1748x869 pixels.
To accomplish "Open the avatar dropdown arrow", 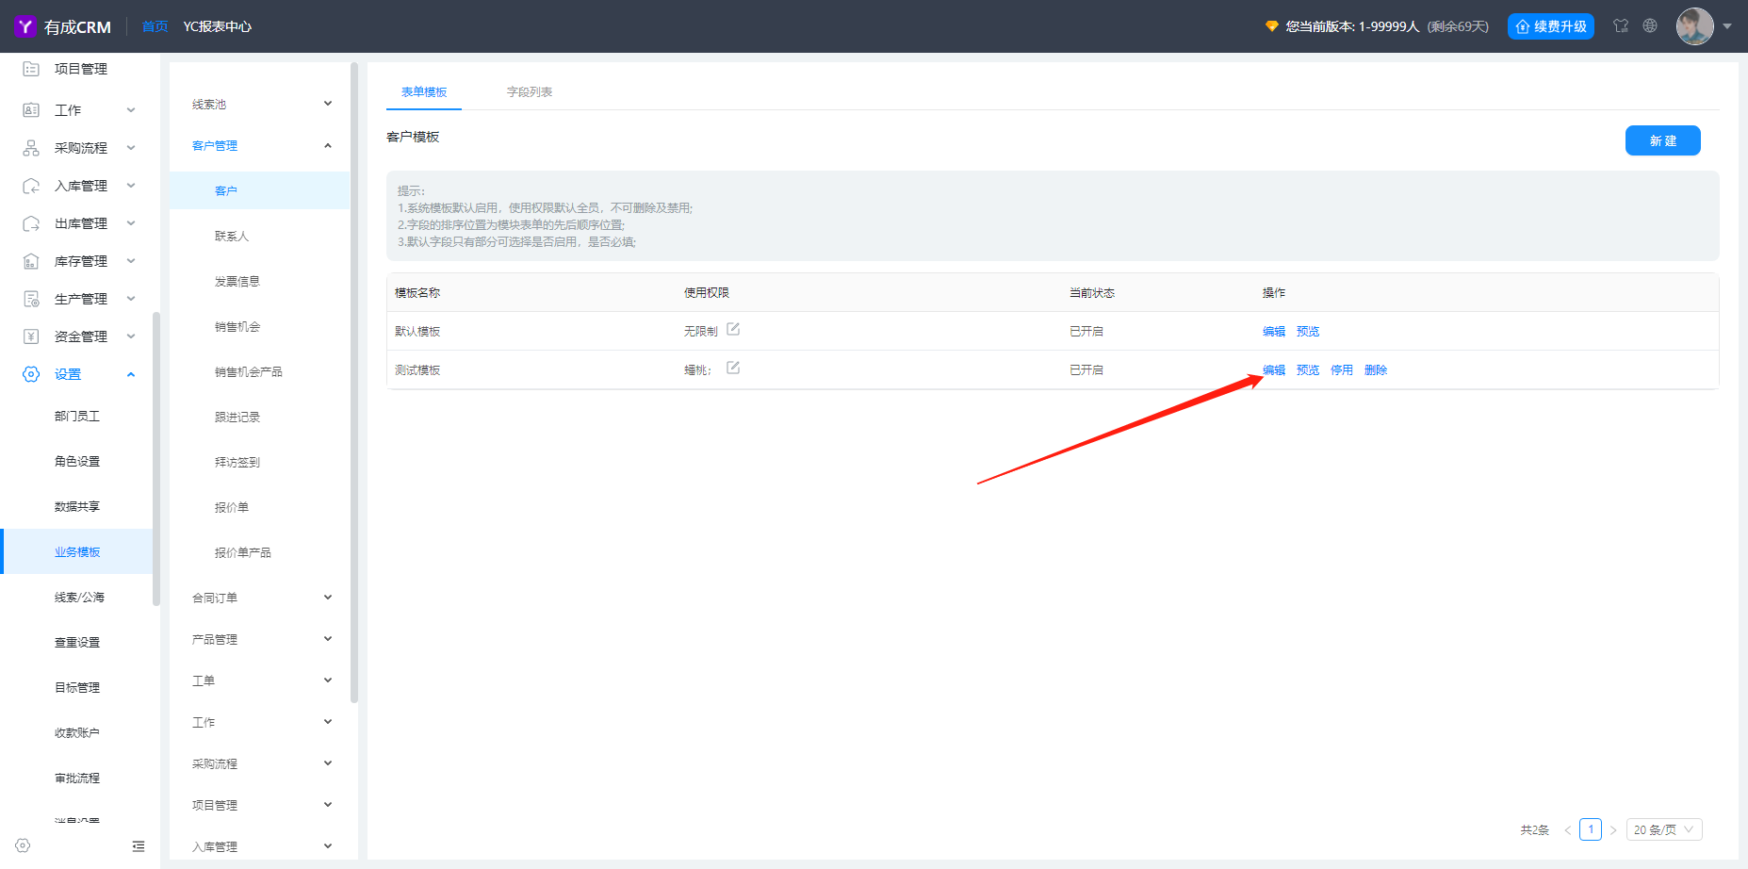I will (1727, 26).
